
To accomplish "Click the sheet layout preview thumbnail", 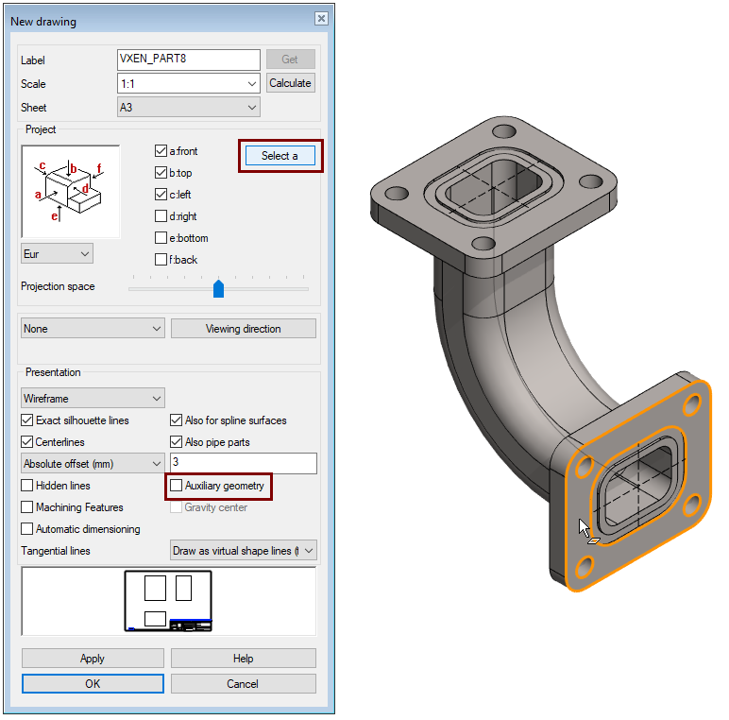I will pos(168,601).
